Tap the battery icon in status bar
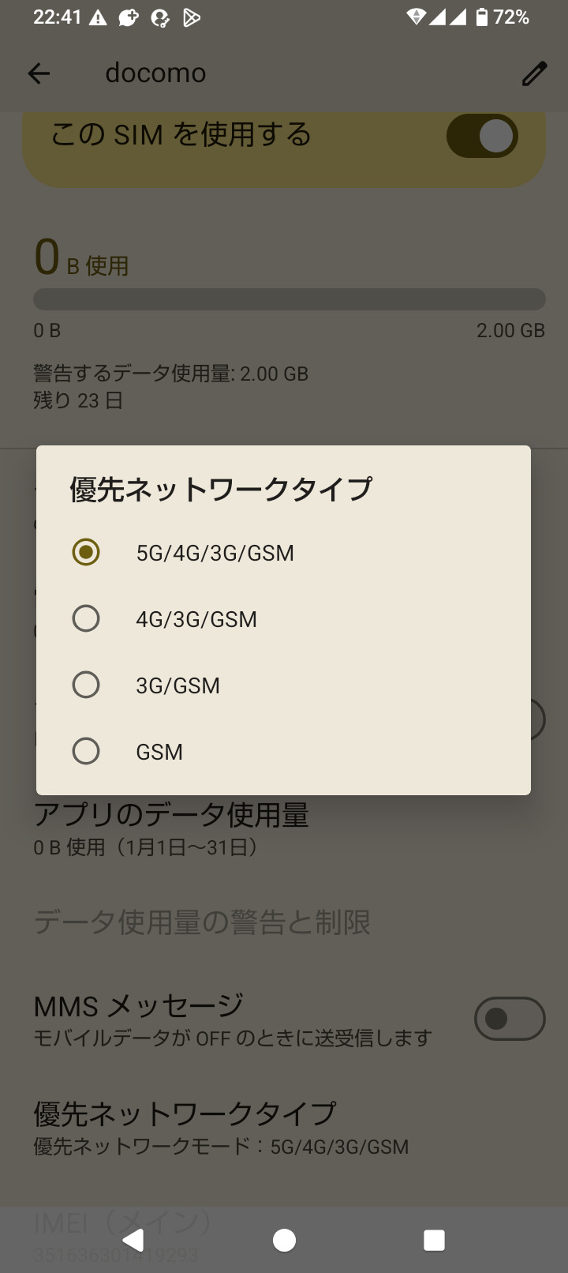Image resolution: width=568 pixels, height=1273 pixels. [482, 17]
